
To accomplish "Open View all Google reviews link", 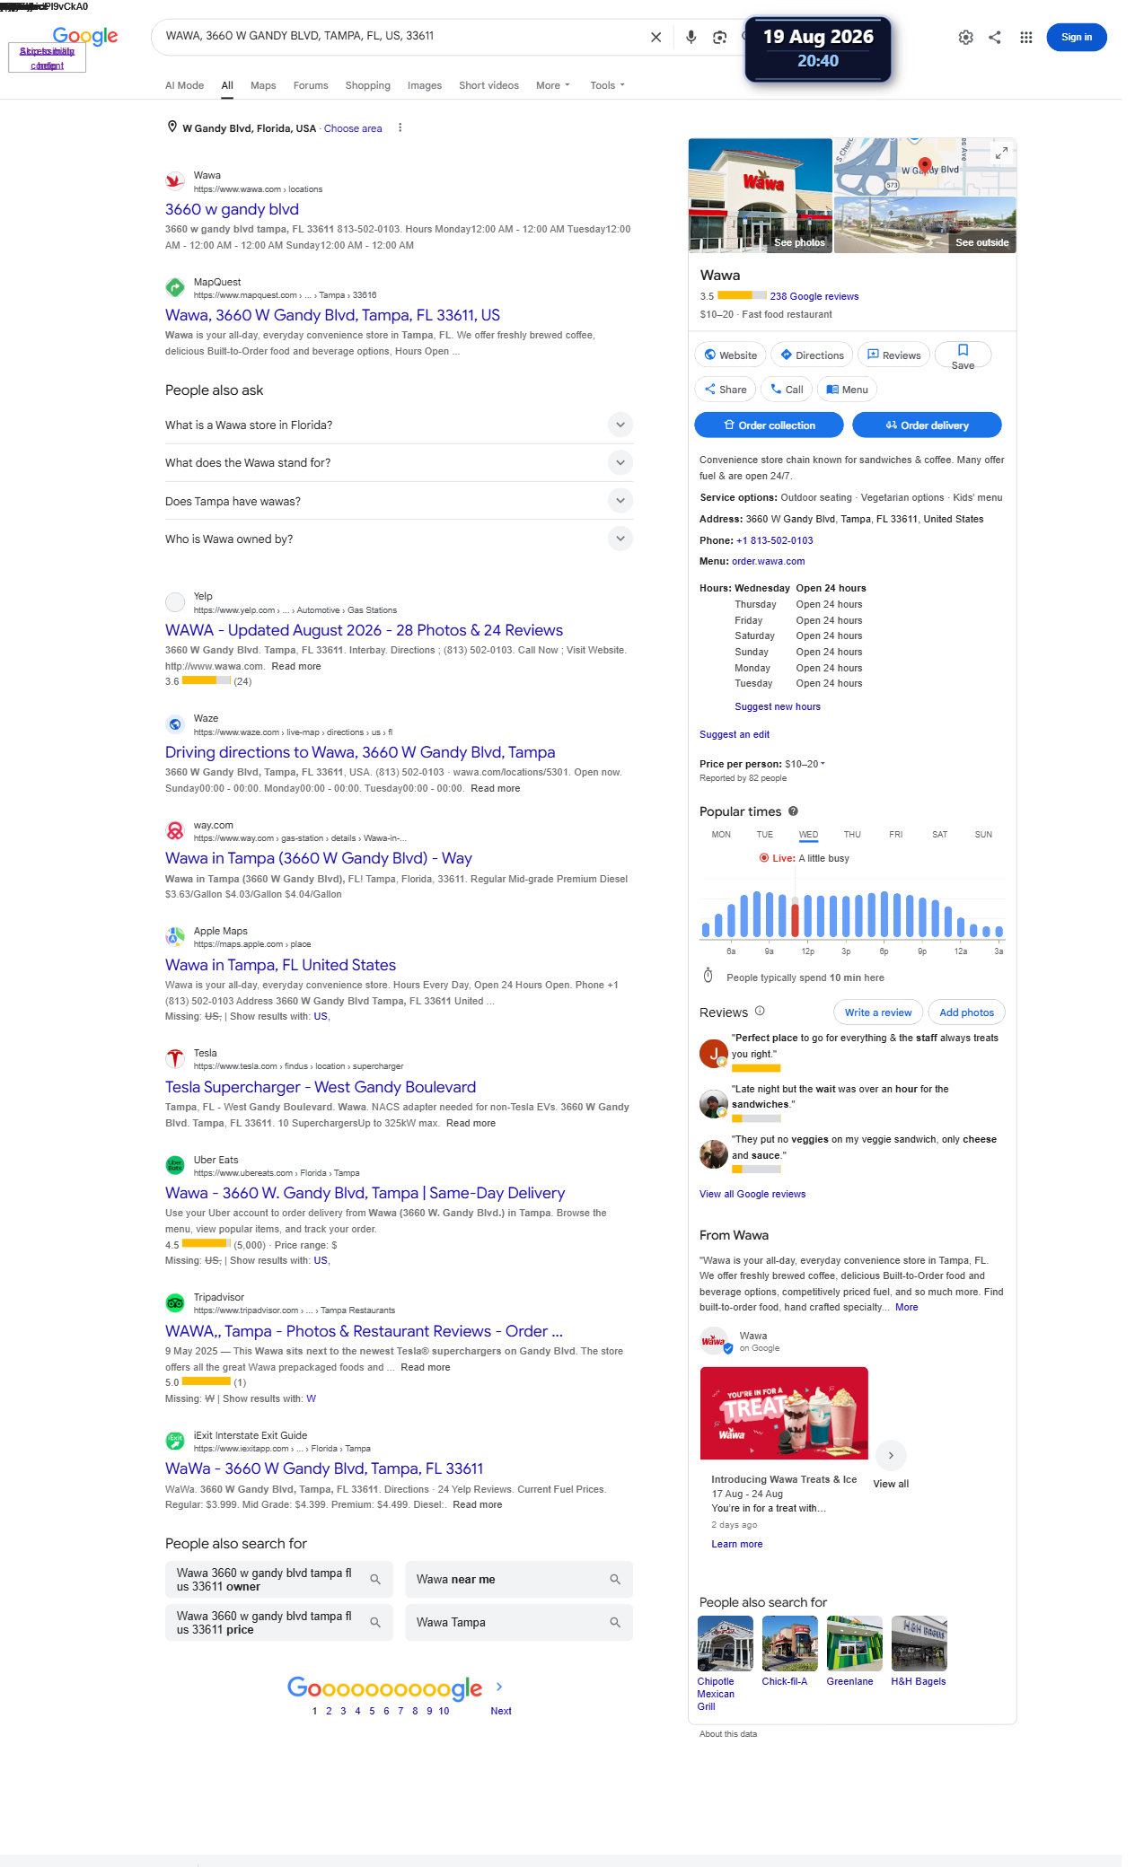I will coord(752,1194).
